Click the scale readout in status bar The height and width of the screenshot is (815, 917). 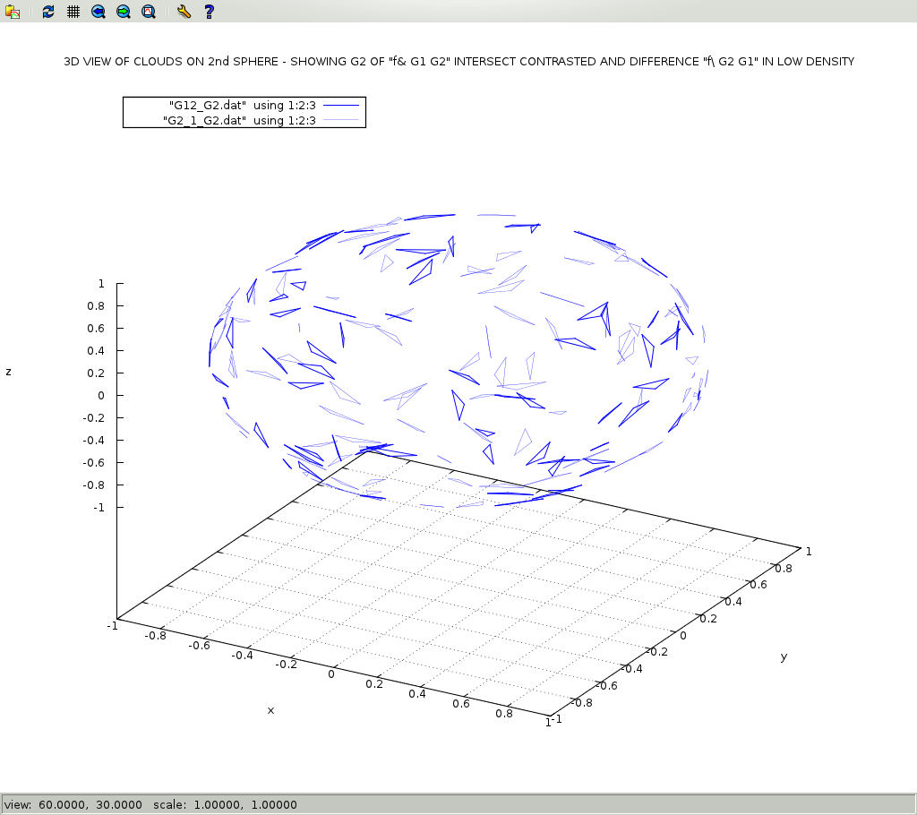coord(225,804)
